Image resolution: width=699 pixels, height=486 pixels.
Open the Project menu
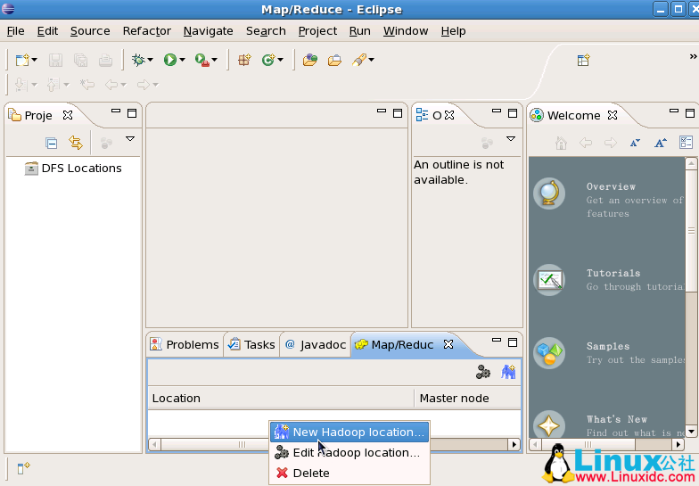(317, 30)
